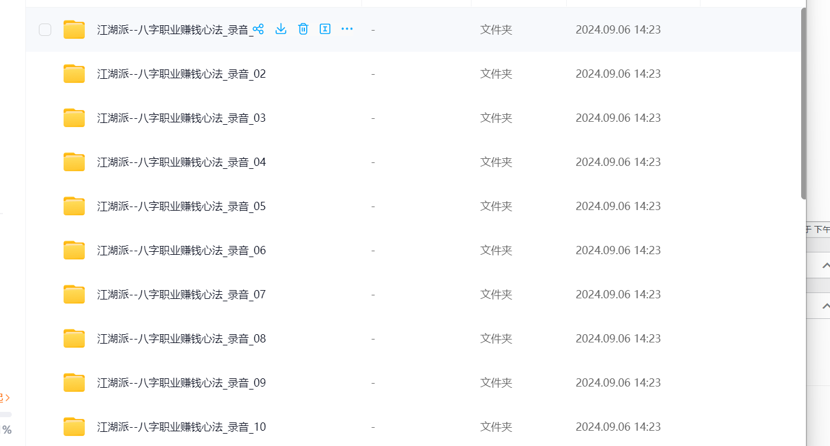The width and height of the screenshot is (830, 446).
Task: Click the folder icon for 录音_10
Action: (x=74, y=427)
